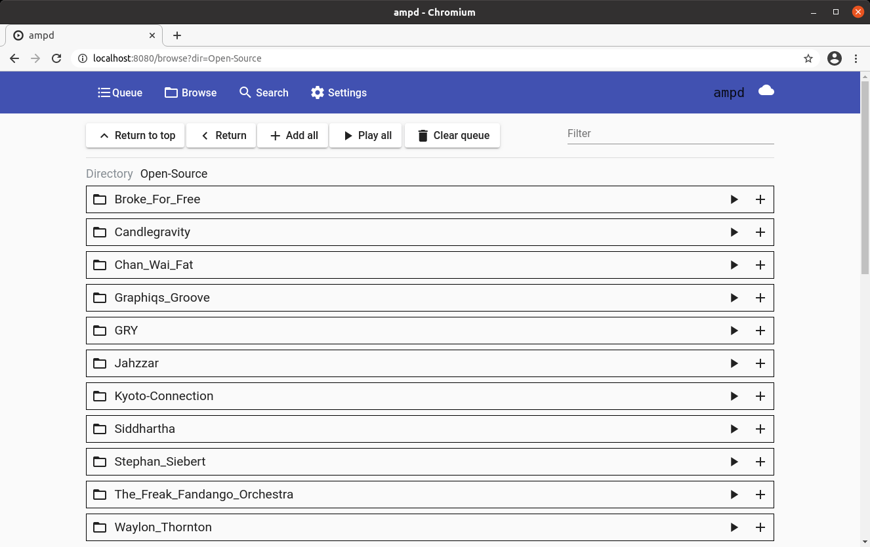Open the Search page

pos(264,92)
